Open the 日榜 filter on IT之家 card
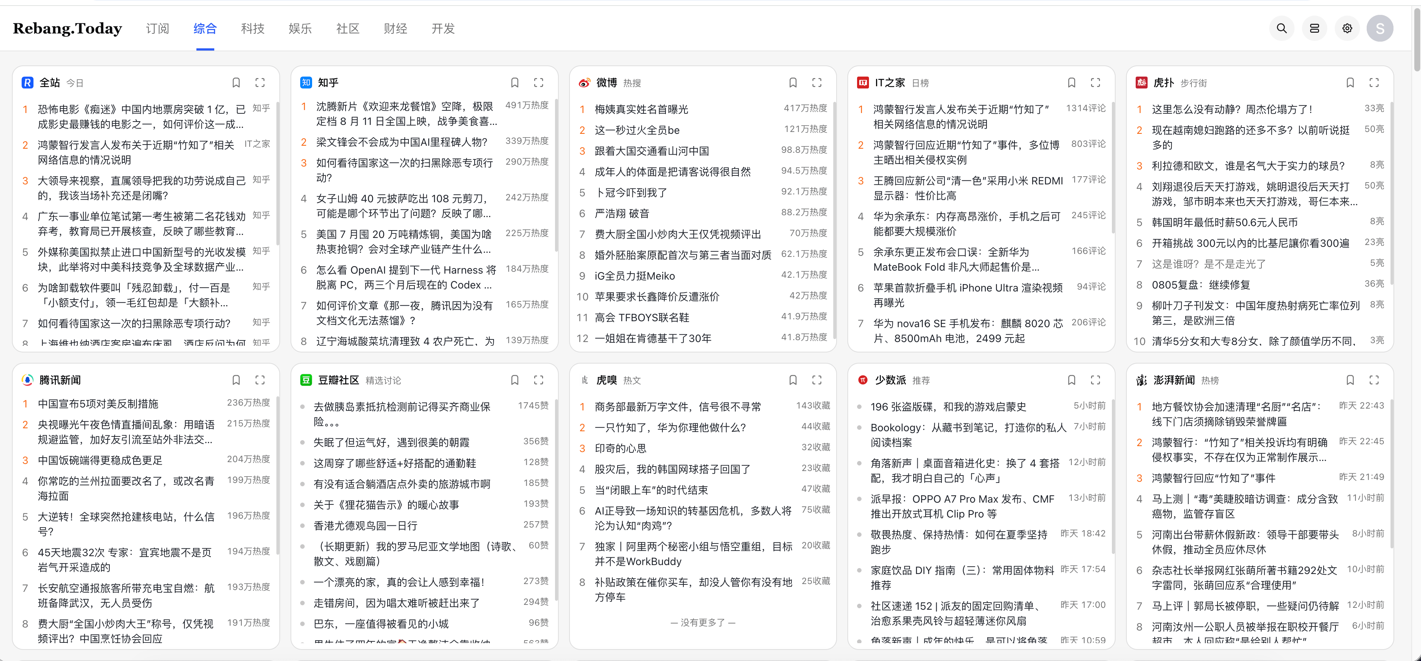The height and width of the screenshot is (661, 1421). 920,83
